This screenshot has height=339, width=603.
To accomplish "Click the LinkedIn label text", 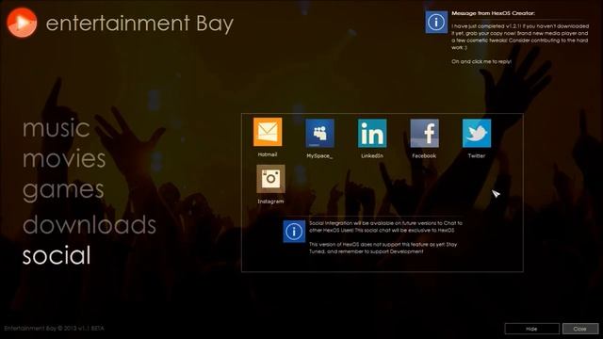I will (372, 155).
